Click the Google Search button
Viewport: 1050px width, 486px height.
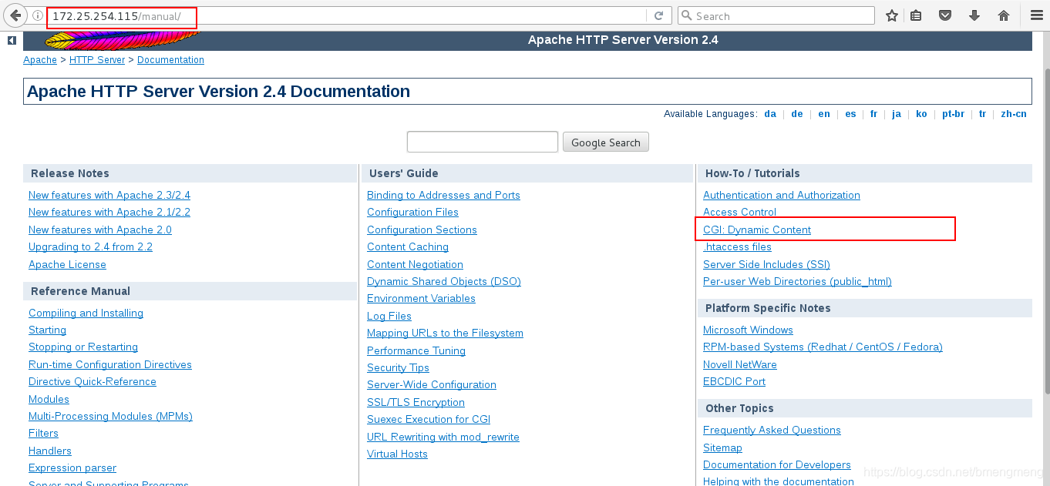point(606,142)
